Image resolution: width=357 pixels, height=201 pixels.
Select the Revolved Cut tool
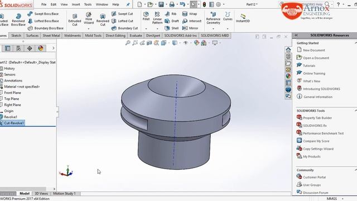[103, 20]
